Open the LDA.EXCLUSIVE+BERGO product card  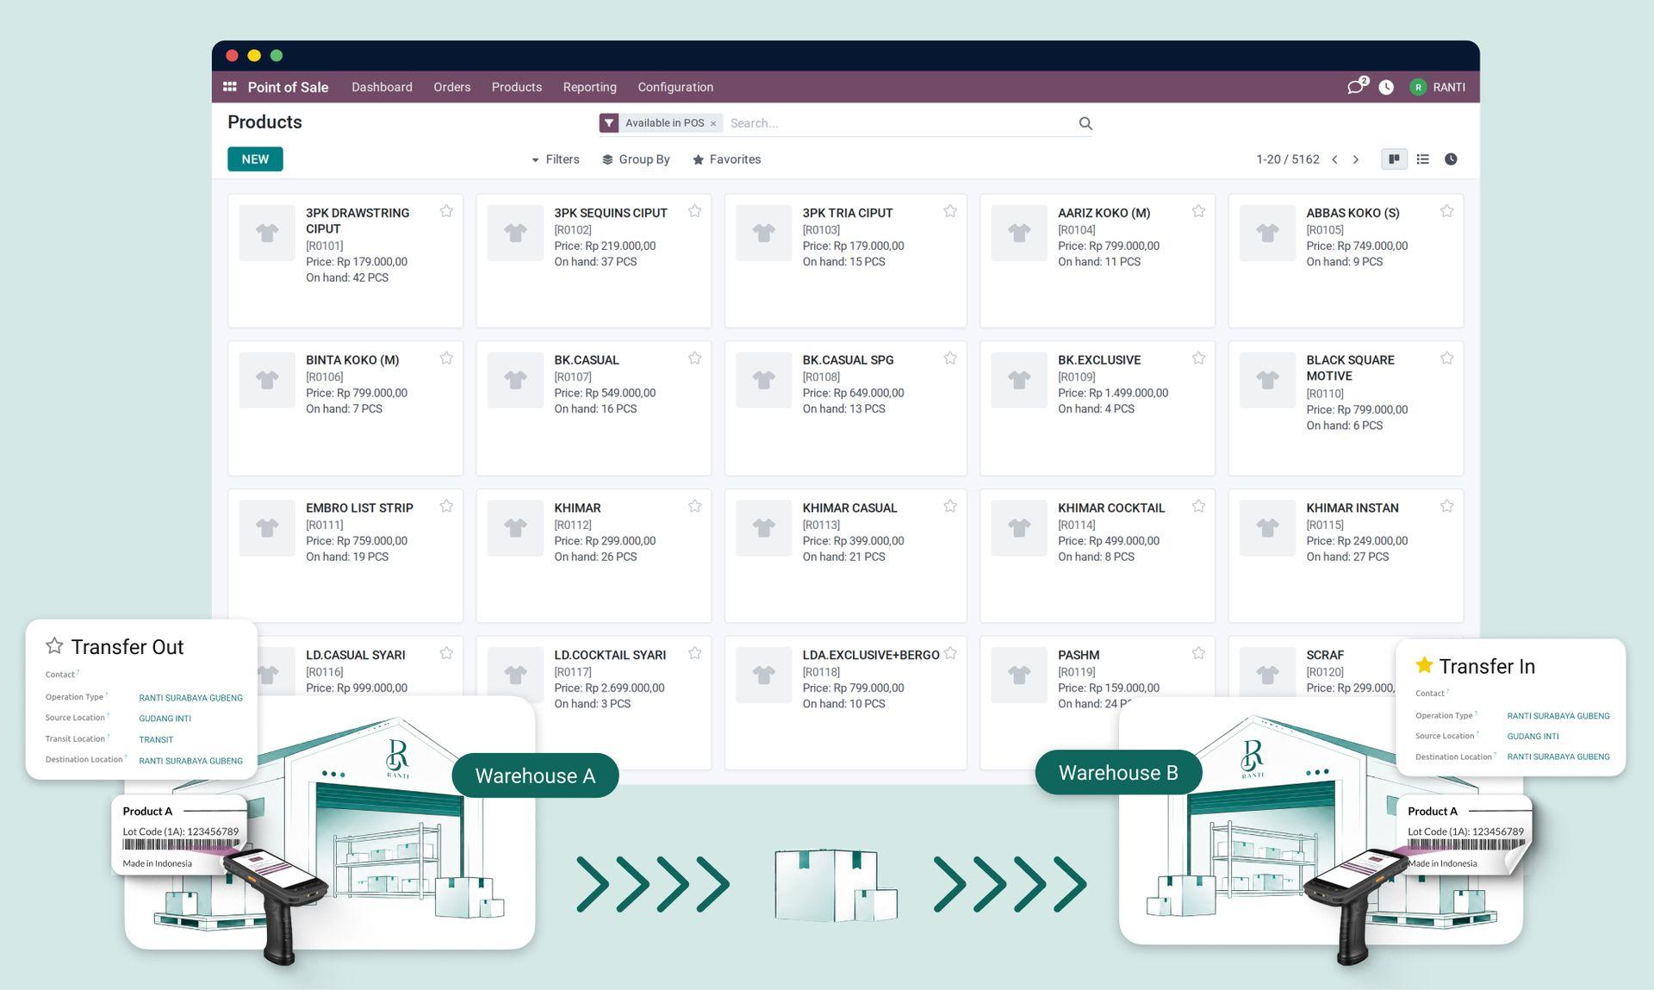click(845, 703)
